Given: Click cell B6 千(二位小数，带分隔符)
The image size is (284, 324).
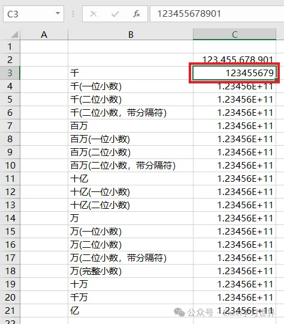Looking at the screenshot, I should click(x=131, y=113).
